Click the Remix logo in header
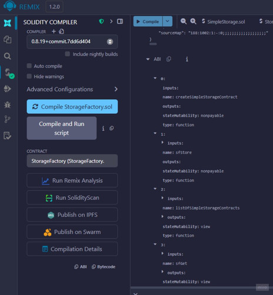The width and height of the screenshot is (273, 295). pyautogui.click(x=10, y=6)
